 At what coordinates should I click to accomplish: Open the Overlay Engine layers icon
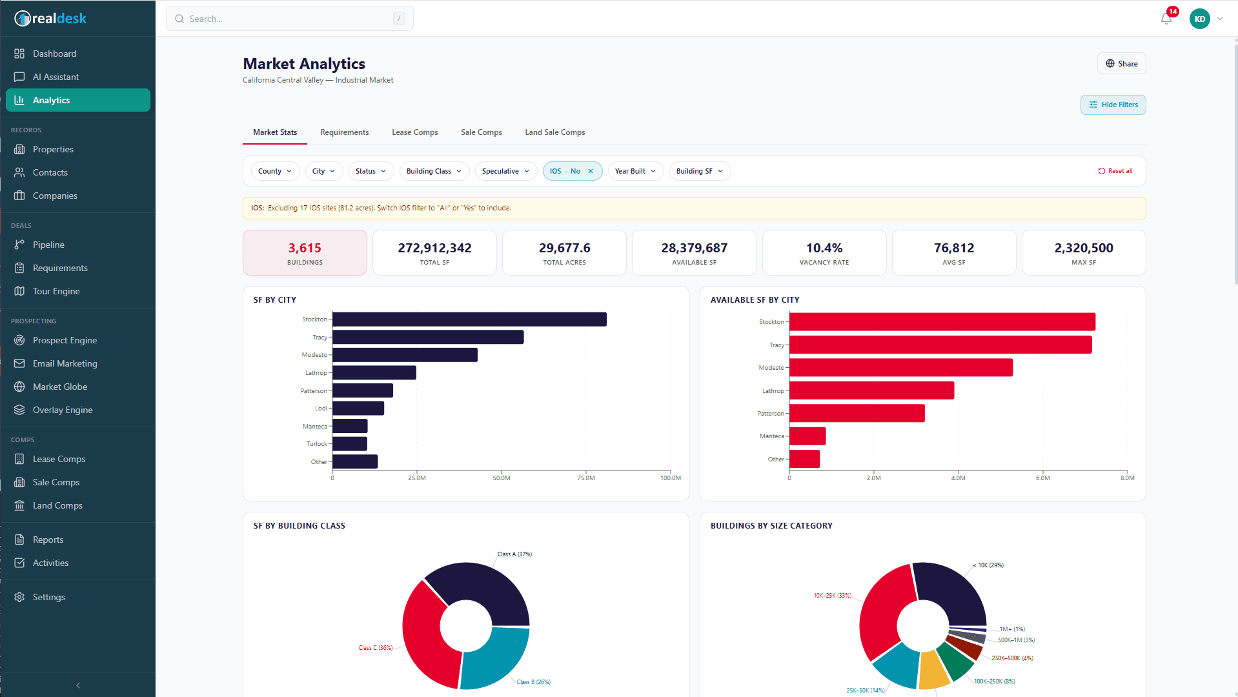click(x=19, y=410)
